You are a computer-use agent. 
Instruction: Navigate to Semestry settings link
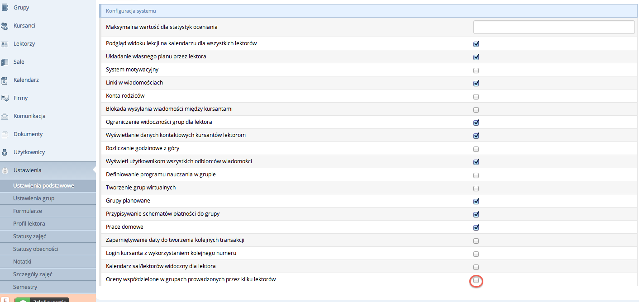[25, 287]
